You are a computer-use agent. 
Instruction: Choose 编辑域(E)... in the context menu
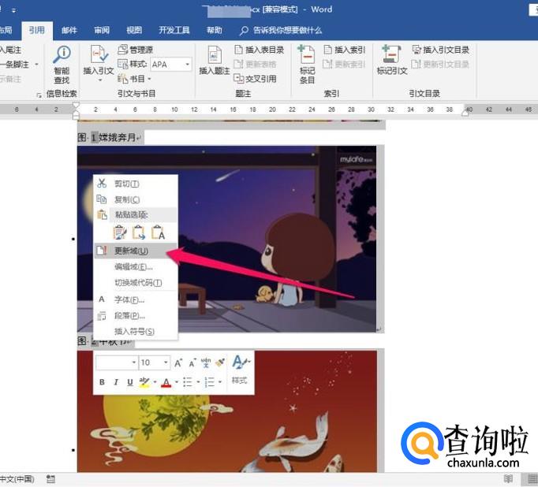[136, 266]
